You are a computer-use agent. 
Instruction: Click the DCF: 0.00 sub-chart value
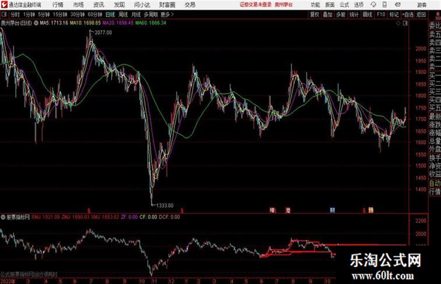169,217
